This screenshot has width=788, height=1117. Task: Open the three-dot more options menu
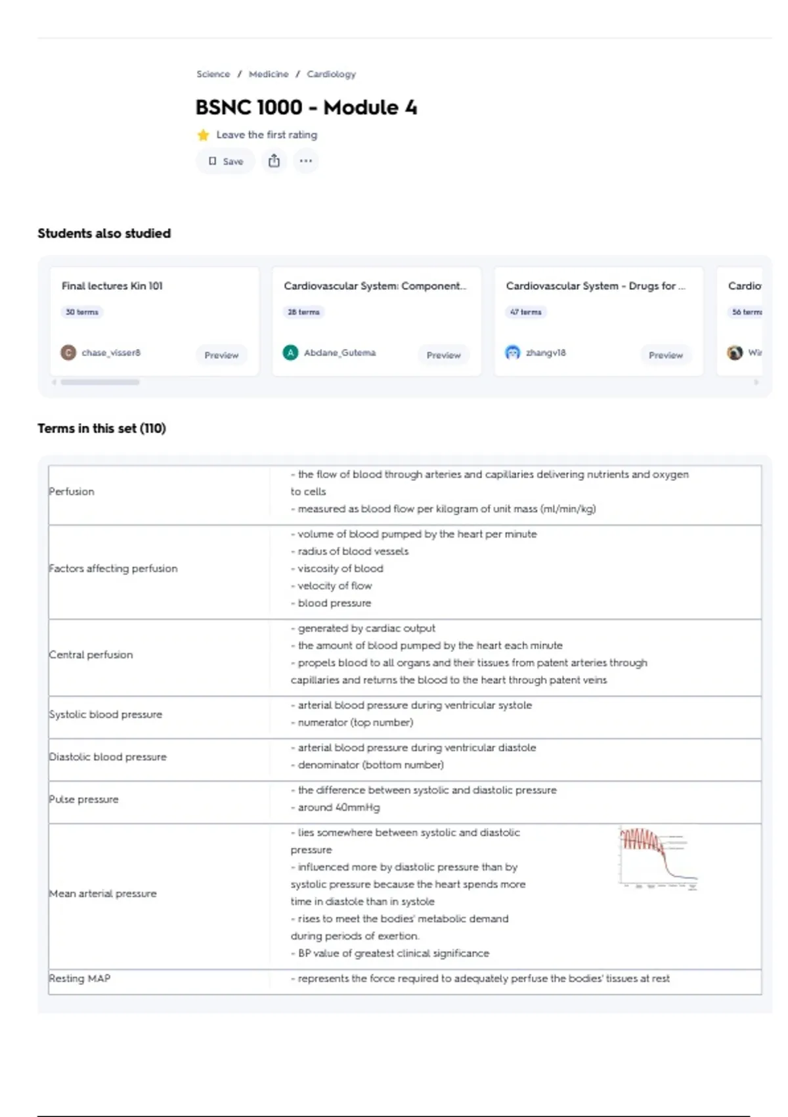click(305, 161)
